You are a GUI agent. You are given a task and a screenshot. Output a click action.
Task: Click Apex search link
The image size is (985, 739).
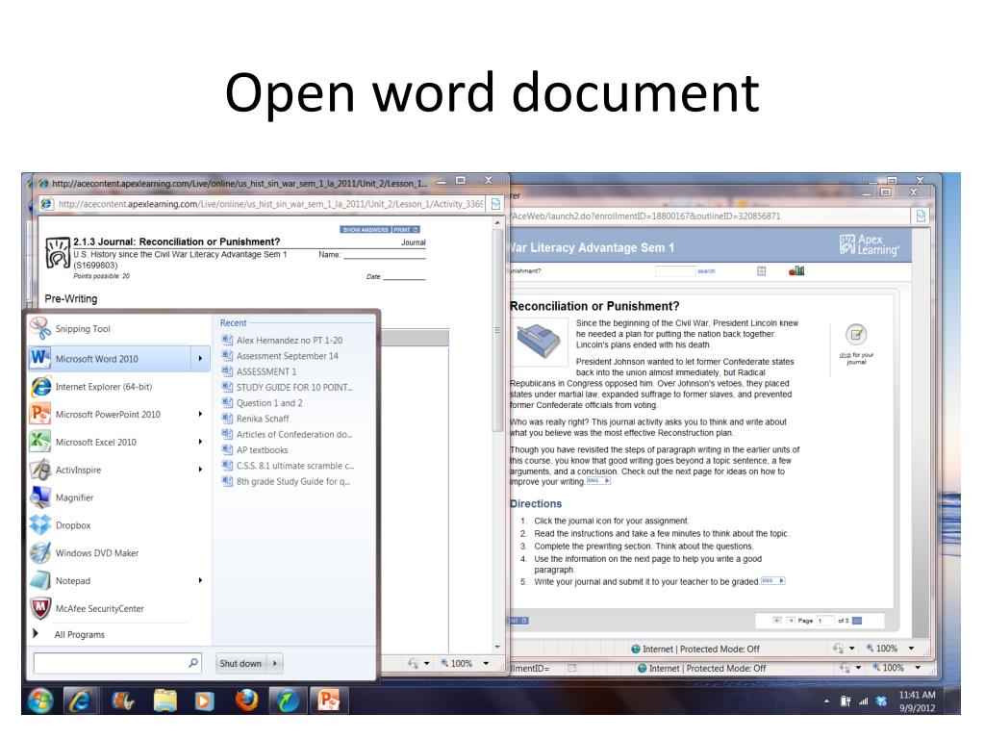[706, 270]
